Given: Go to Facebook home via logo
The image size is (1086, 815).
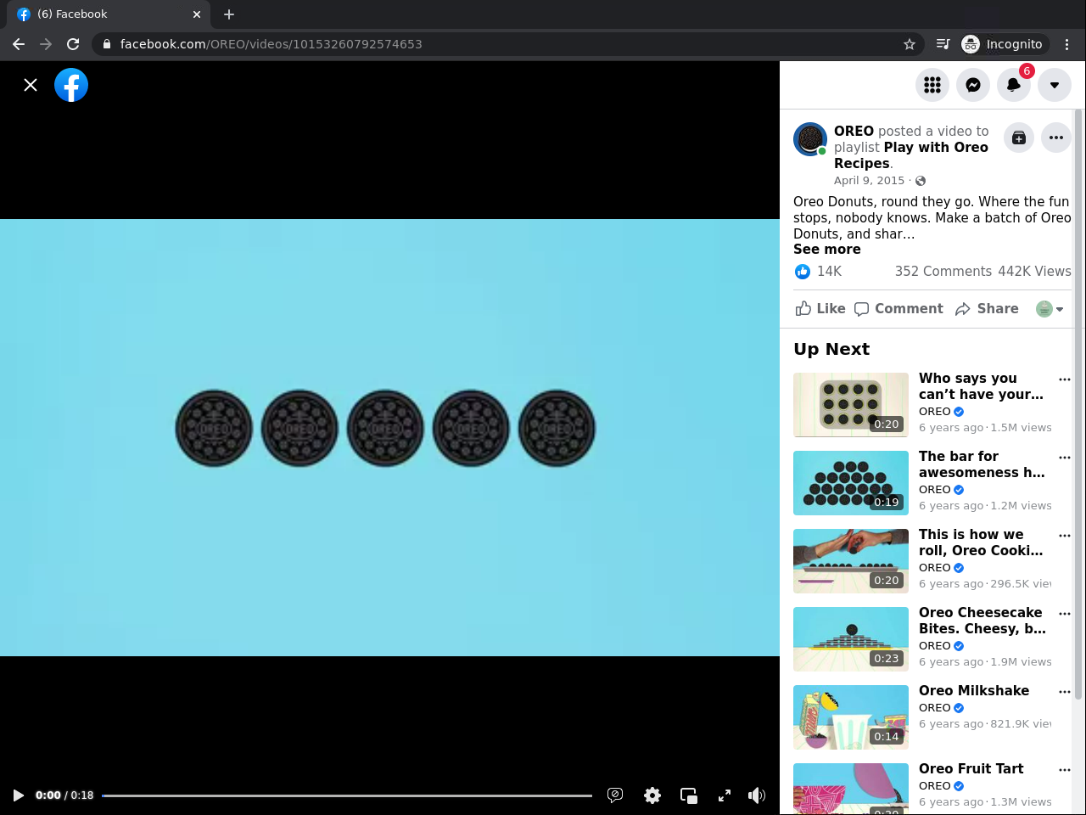Looking at the screenshot, I should (x=71, y=85).
